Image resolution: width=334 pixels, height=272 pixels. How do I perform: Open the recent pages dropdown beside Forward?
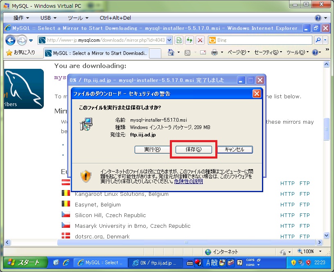(x=31, y=40)
